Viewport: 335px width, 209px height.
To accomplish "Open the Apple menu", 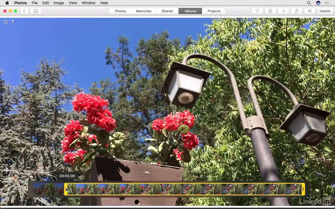I will pos(7,3).
